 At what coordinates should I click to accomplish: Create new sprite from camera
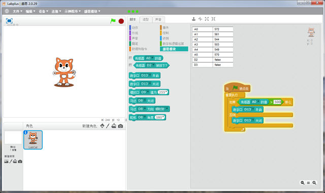pos(120,126)
